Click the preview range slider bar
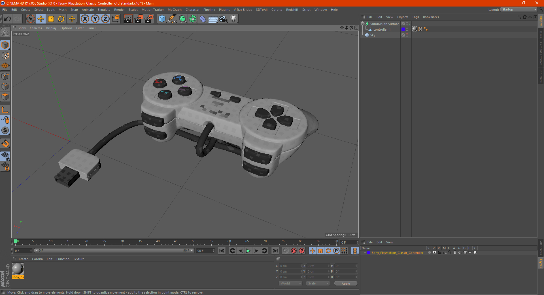The height and width of the screenshot is (295, 544). pos(114,250)
